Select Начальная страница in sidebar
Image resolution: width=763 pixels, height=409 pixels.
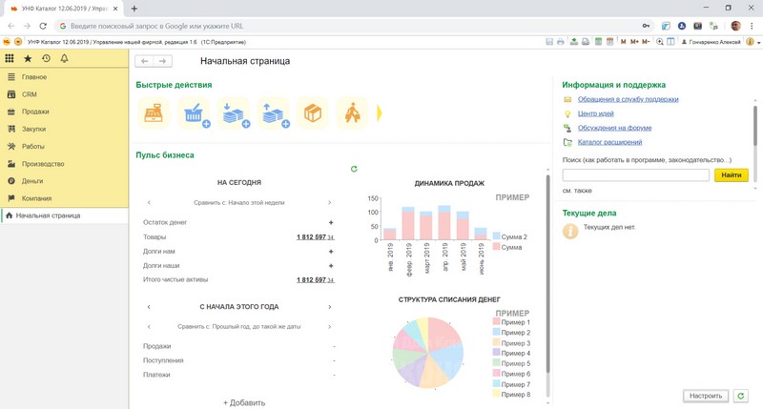(x=64, y=215)
